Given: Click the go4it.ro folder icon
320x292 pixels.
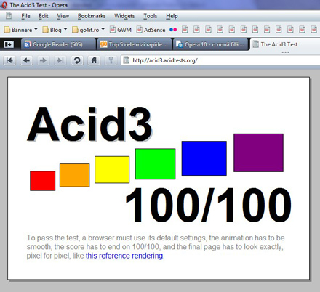Looking at the screenshot, I should [76, 30].
